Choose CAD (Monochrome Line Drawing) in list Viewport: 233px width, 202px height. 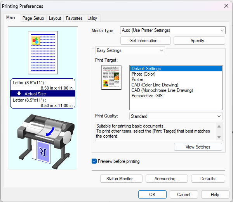pyautogui.click(x=162, y=91)
